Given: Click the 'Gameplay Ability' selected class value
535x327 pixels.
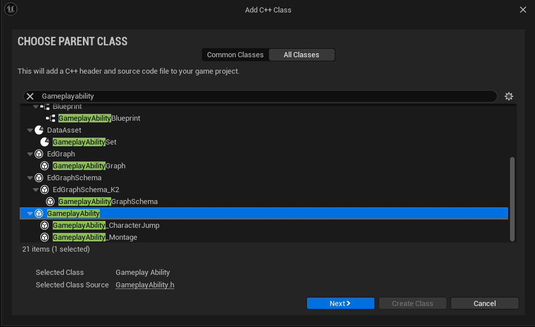Looking at the screenshot, I should 142,273.
